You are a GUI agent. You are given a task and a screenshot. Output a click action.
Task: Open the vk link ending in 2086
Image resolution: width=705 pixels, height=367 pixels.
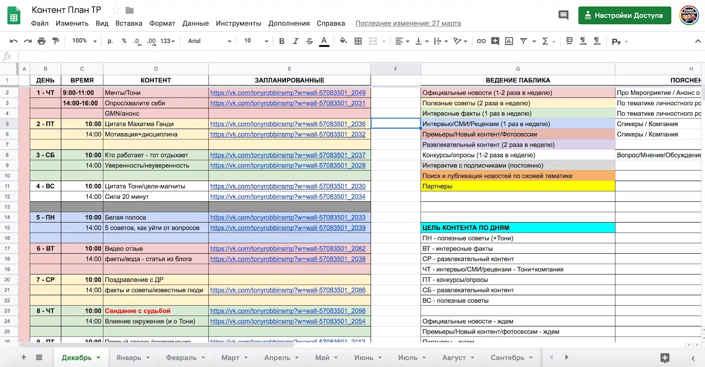288,290
